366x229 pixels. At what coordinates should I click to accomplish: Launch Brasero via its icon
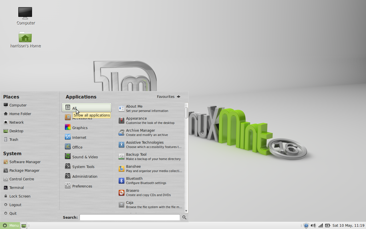122,193
